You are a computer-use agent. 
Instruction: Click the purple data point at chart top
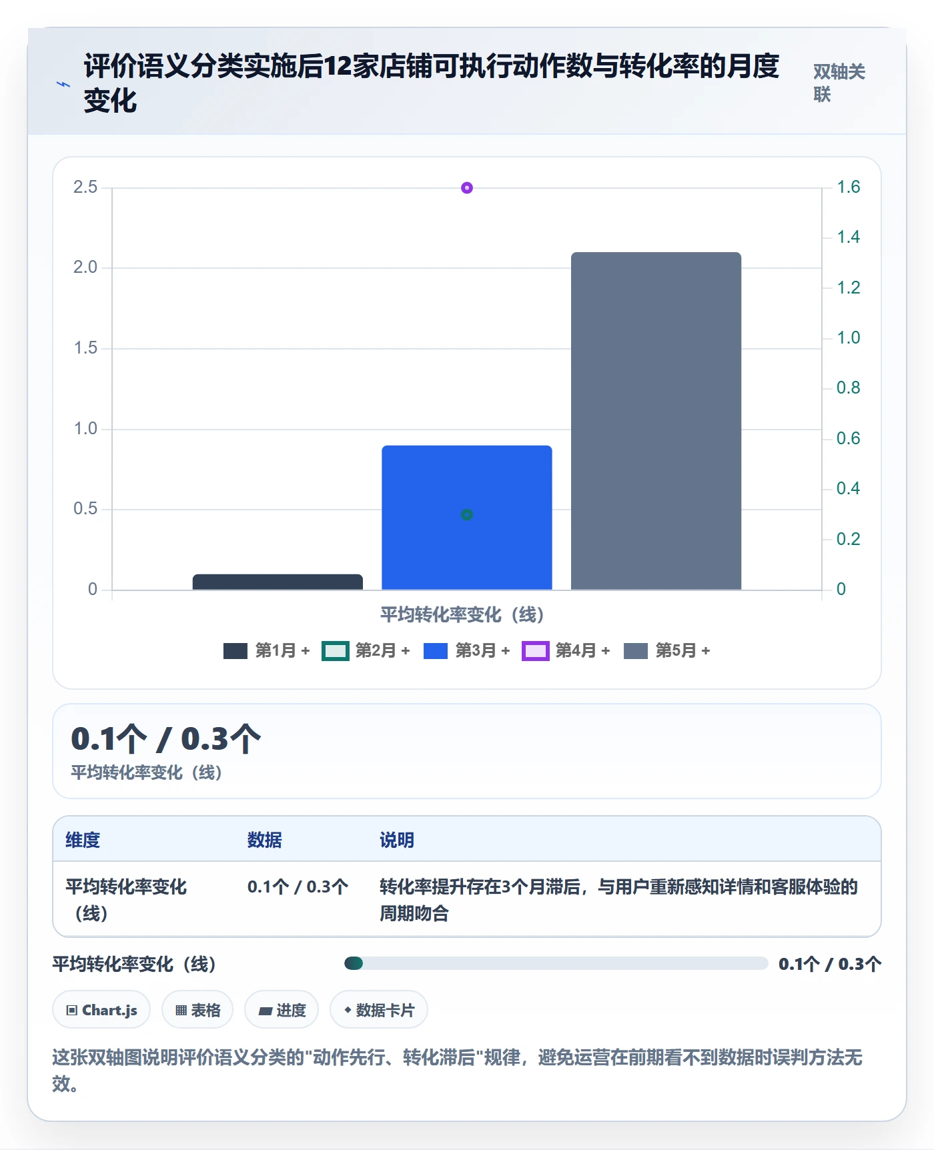click(467, 188)
